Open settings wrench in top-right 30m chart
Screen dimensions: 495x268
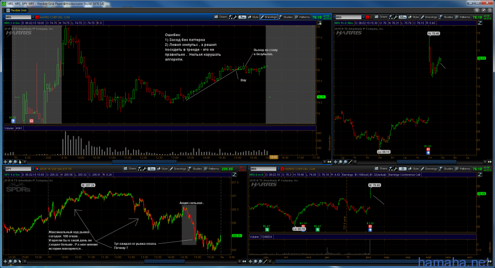tap(395, 17)
